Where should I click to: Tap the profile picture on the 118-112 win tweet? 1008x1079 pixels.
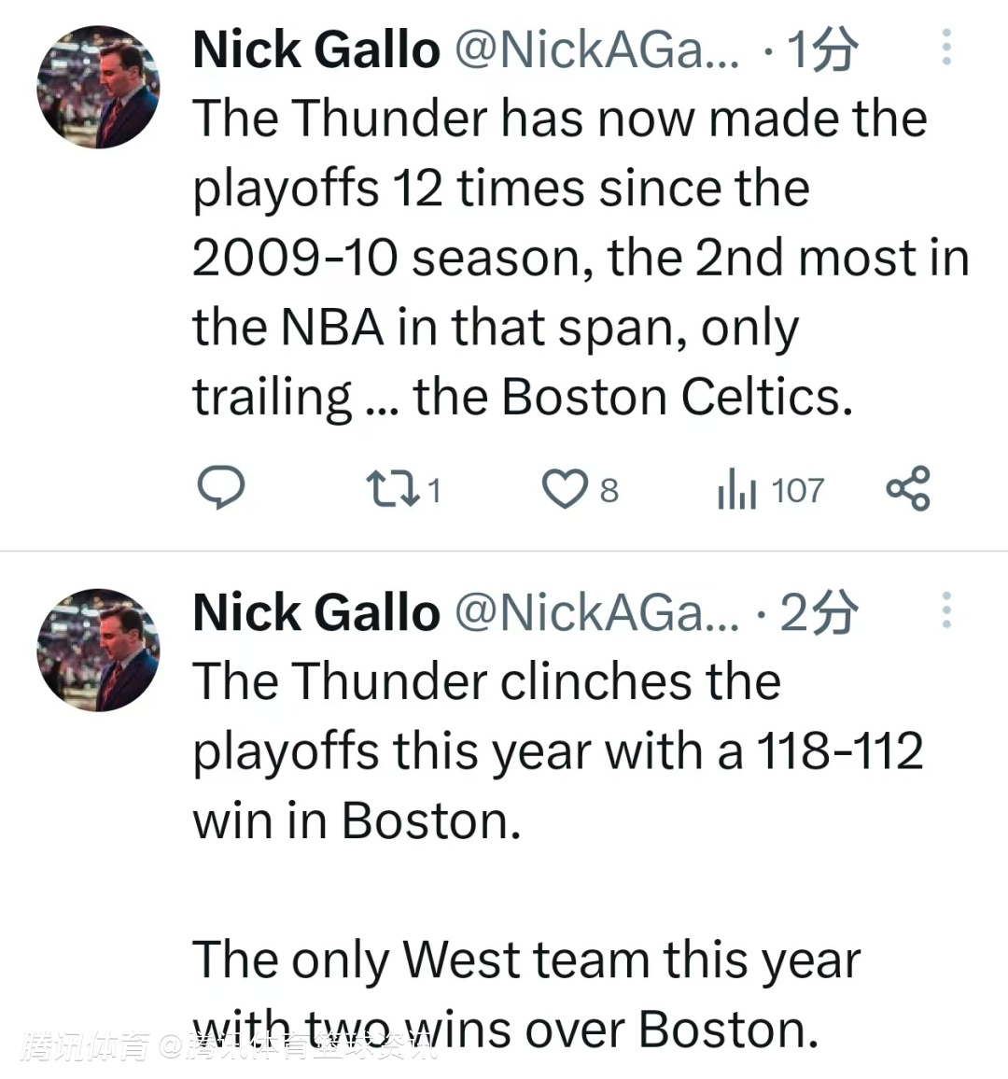click(98, 651)
